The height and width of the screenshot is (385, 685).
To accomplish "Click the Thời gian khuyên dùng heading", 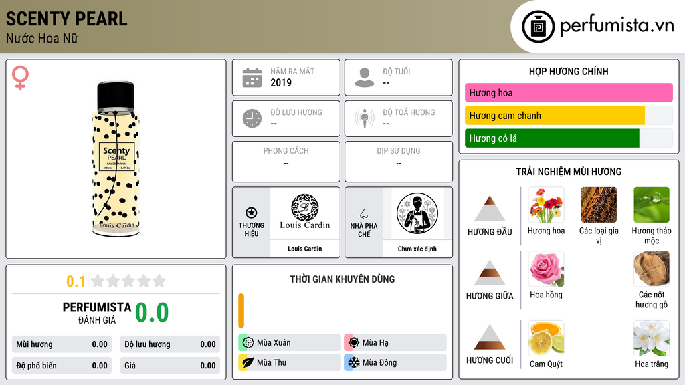I will pyautogui.click(x=342, y=279).
